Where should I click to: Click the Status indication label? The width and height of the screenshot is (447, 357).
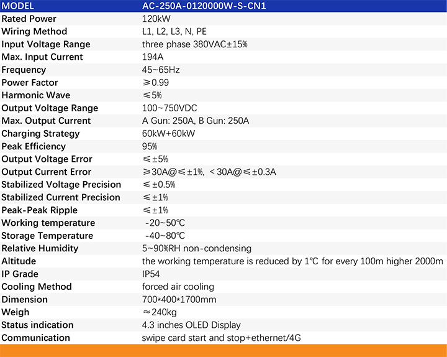(37, 325)
